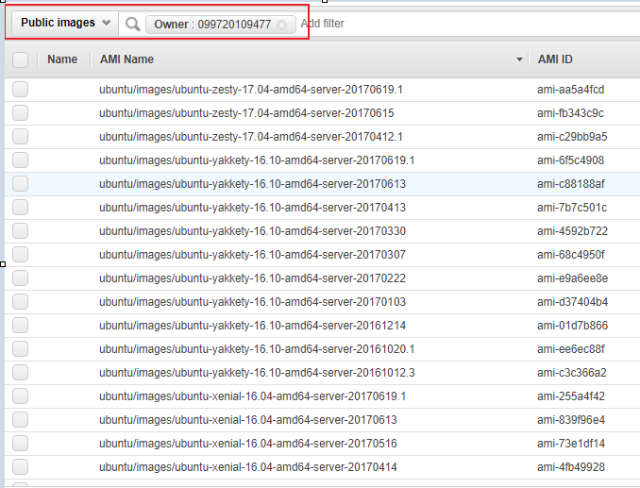The height and width of the screenshot is (488, 640).
Task: Sort by the AMI ID column header
Action: pos(555,59)
